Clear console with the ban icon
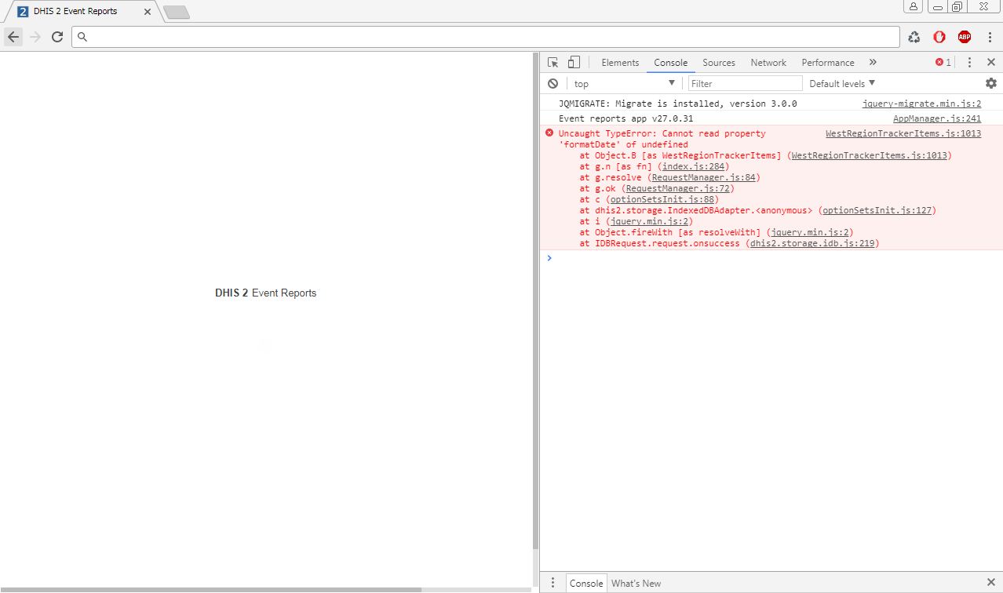This screenshot has height=593, width=1003. coord(553,83)
